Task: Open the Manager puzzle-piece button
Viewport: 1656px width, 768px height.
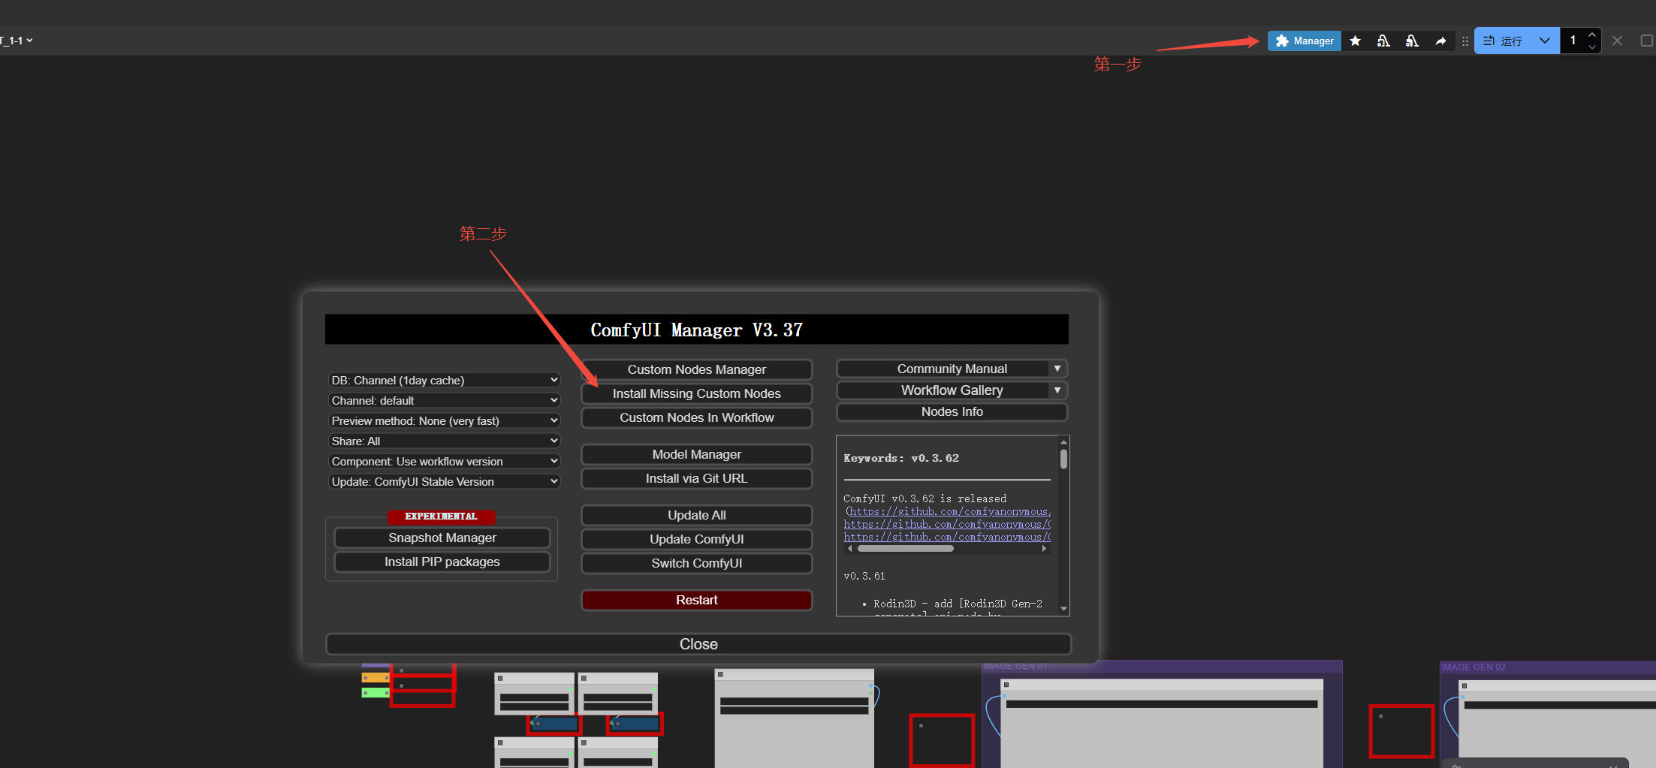Action: pyautogui.click(x=1304, y=41)
